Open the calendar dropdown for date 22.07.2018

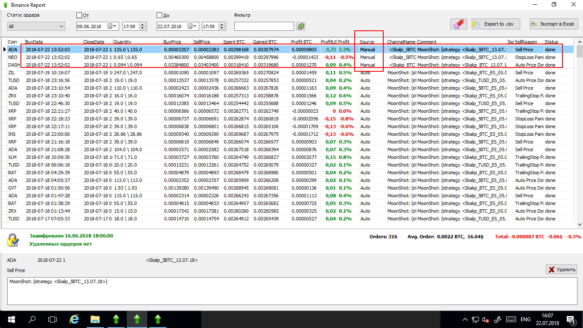[193, 26]
